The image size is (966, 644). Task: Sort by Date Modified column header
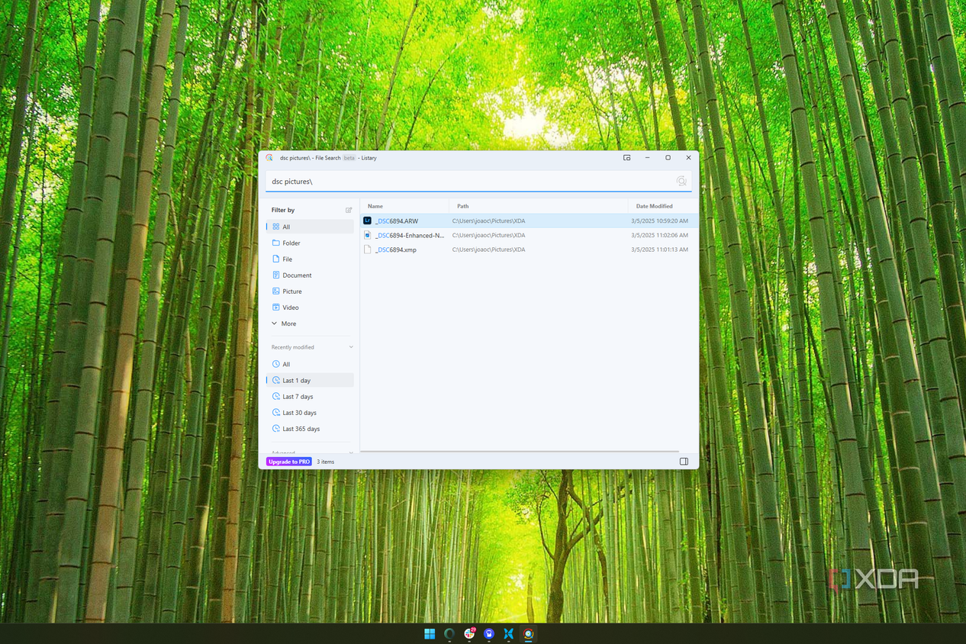(662, 206)
